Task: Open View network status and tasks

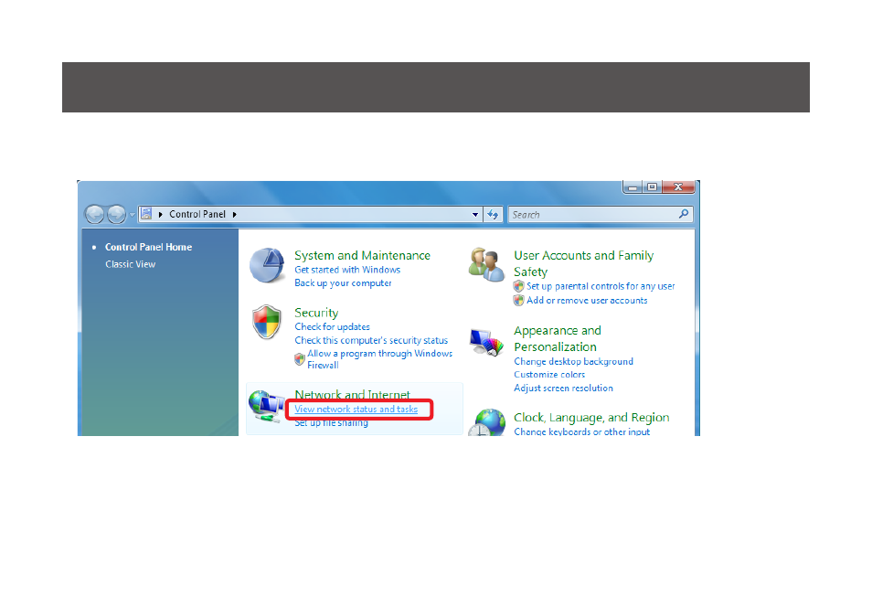Action: [x=356, y=410]
